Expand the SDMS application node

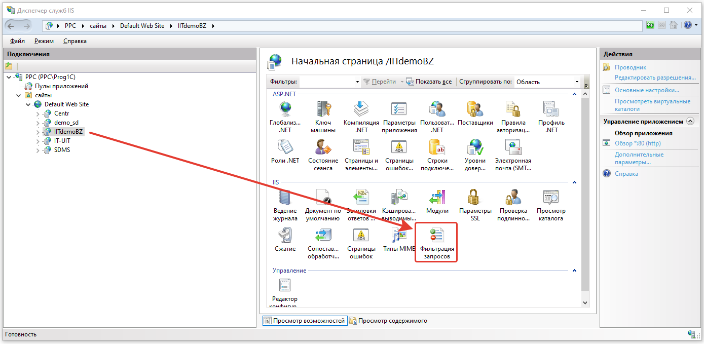tap(38, 150)
